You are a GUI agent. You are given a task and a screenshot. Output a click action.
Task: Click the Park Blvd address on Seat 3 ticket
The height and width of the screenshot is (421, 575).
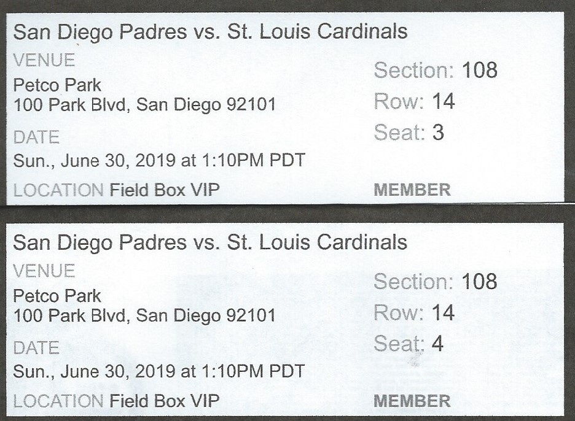pos(144,105)
